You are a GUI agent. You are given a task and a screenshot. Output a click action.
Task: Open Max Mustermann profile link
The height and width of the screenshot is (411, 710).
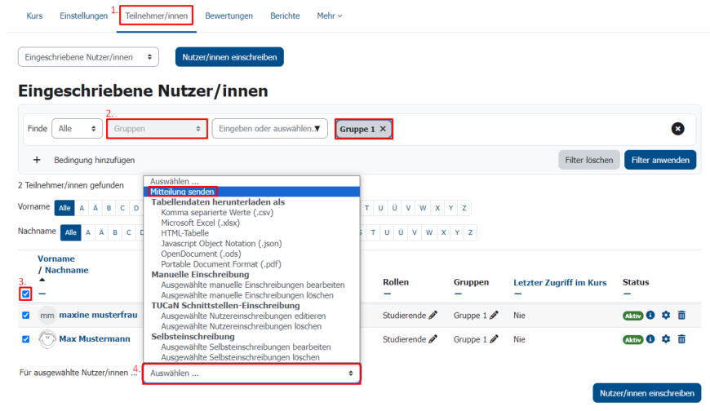[x=95, y=339]
